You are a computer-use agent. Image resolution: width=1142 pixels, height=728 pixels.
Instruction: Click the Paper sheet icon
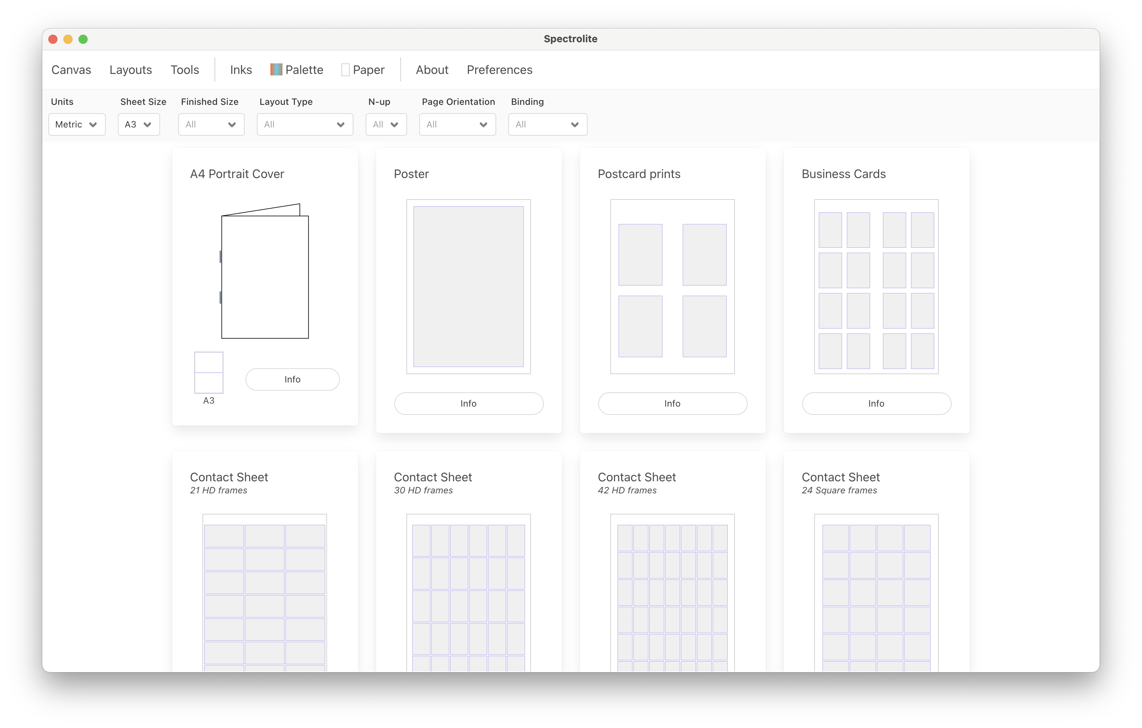tap(345, 70)
